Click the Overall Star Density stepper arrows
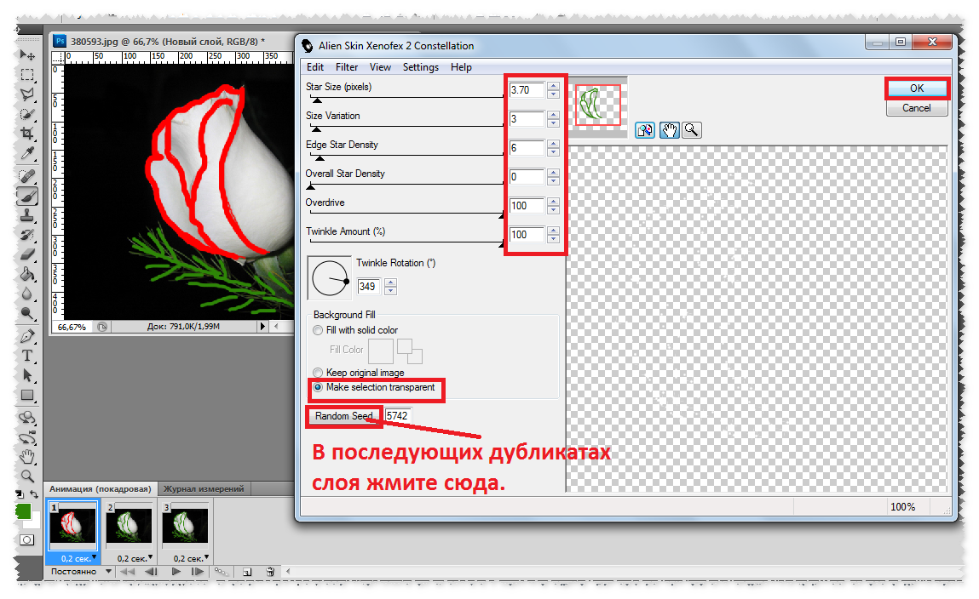This screenshot has width=979, height=599. point(553,177)
